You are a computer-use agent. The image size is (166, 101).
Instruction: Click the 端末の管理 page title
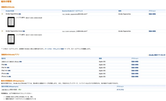(6, 2)
